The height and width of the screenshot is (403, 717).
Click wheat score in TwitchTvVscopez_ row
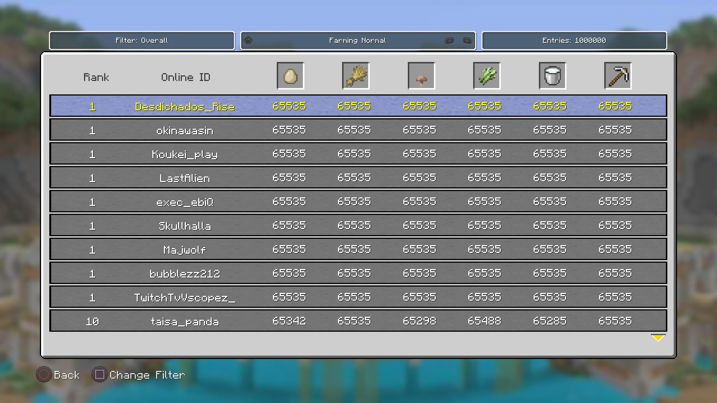tap(354, 297)
